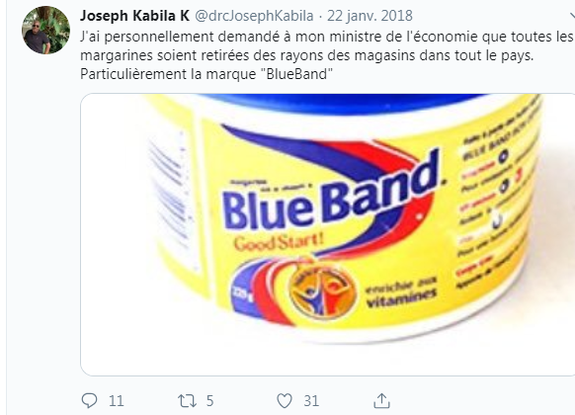
Task: Click the Good Start! text on the tub
Action: (279, 242)
